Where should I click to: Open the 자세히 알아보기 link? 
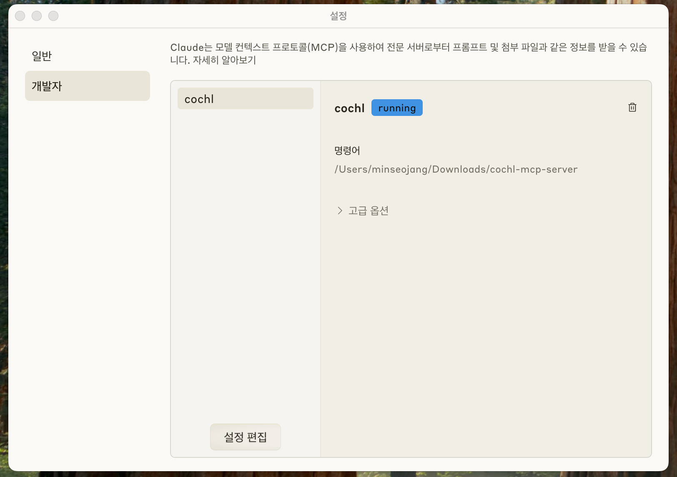[224, 60]
